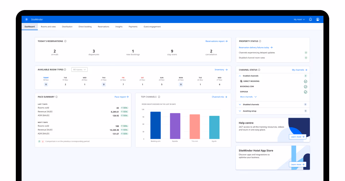345x181 pixels.
Task: Click Learn more in Help centre
Action: pos(298,137)
